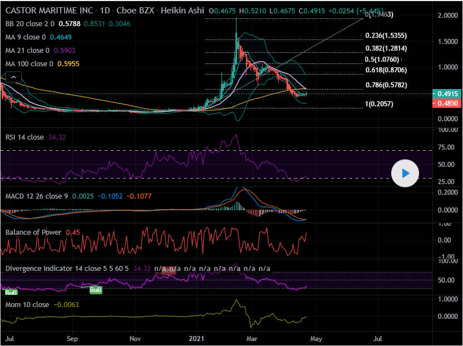This screenshot has width=463, height=346.
Task: Select the Balance of Power indicator title
Action: pyautogui.click(x=33, y=232)
